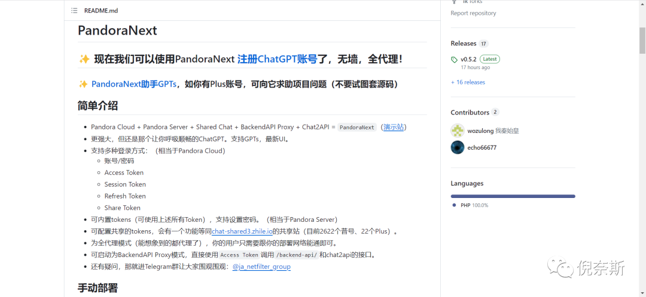Open the PandoraNext助手GPTs link
This screenshot has width=646, height=297.
coord(134,84)
